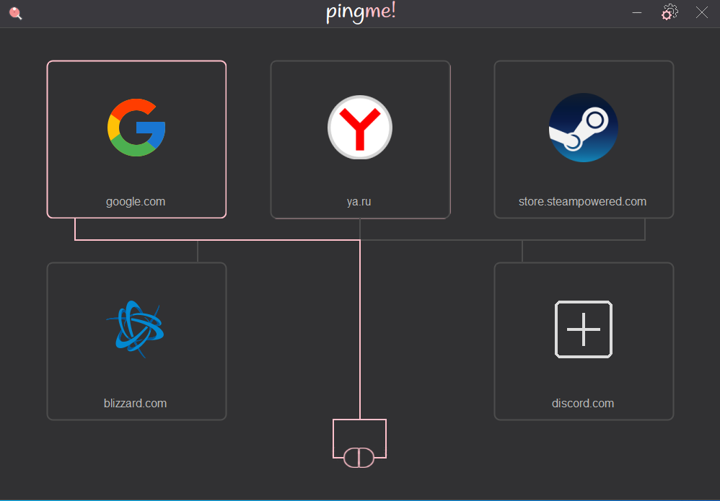This screenshot has width=720, height=501.
Task: Click the Google logo icon
Action: pos(136,128)
